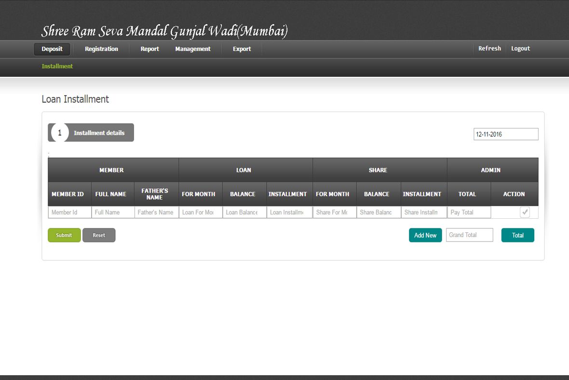Click the Grand Total input field

(469, 235)
